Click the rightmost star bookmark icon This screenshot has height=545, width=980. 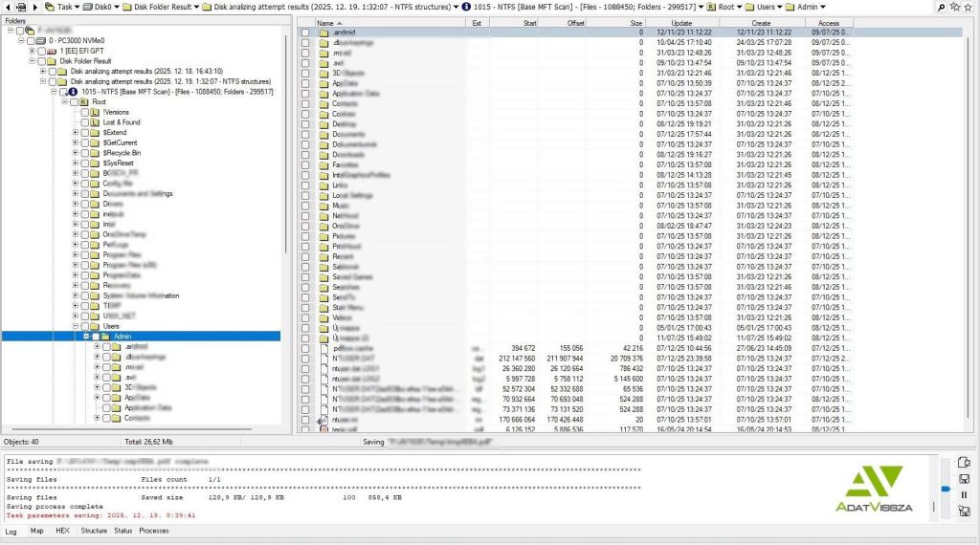pyautogui.click(x=969, y=7)
